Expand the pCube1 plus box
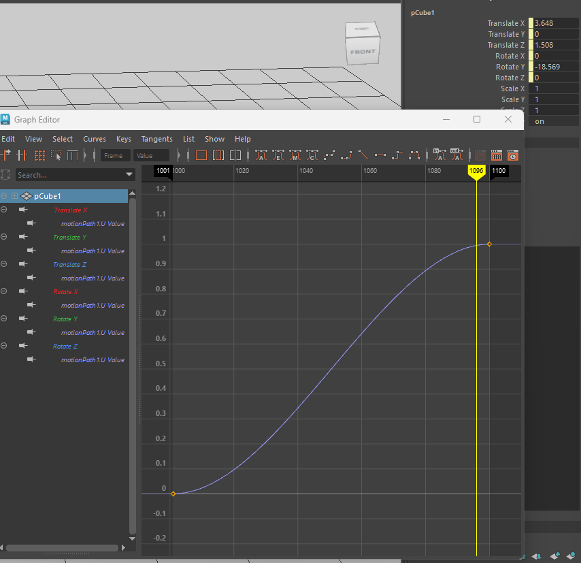The image size is (581, 563). click(14, 196)
